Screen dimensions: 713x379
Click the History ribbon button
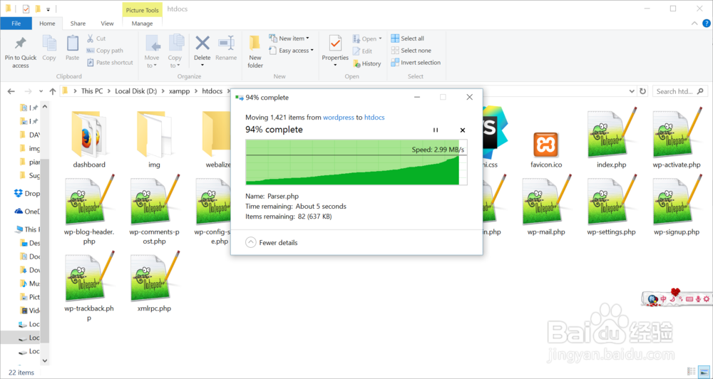(x=367, y=63)
